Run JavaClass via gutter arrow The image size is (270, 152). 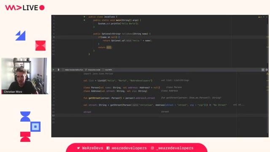pyautogui.click(x=84, y=17)
